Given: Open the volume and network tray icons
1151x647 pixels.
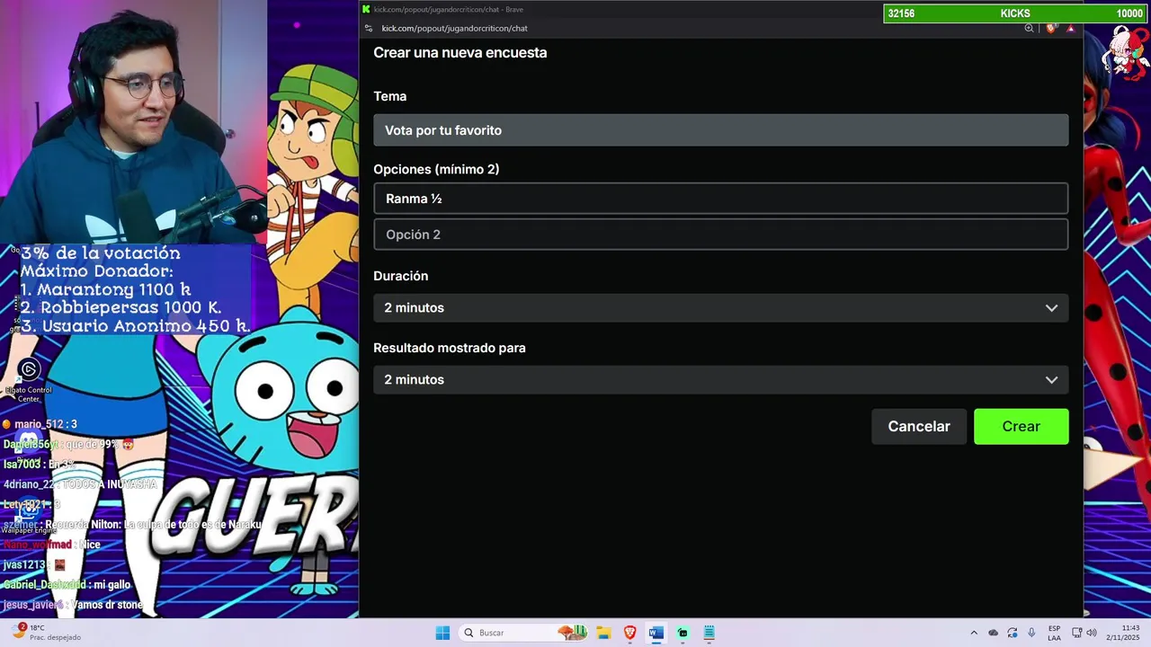Looking at the screenshot, I should (1085, 633).
